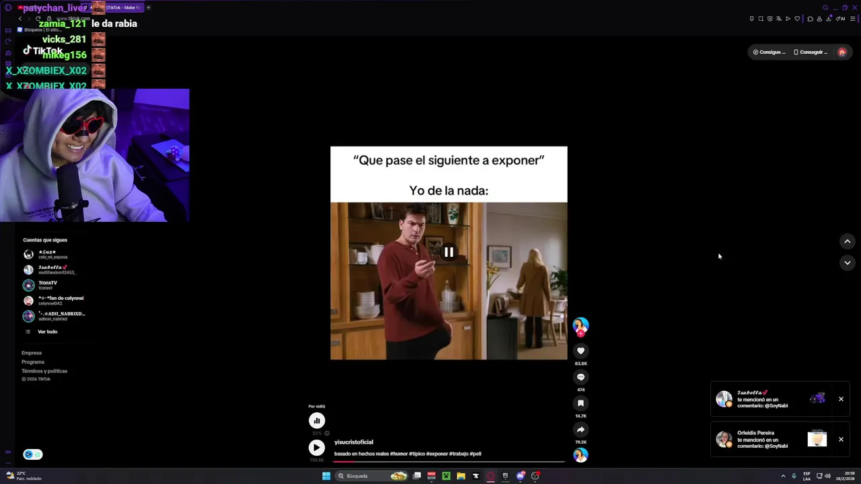Click browser heart bookmark icon
The image size is (861, 484).
click(x=797, y=19)
